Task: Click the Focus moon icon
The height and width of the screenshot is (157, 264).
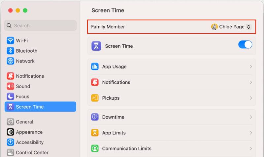Action: click(x=10, y=96)
